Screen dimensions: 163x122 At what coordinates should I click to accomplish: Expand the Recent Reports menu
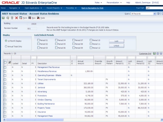pyautogui.click(x=54, y=8)
